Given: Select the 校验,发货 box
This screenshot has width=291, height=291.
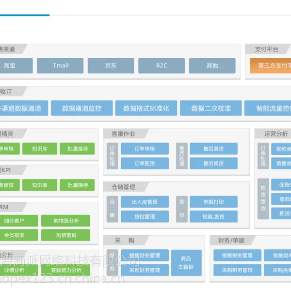Looking at the screenshot, I should click(x=213, y=216).
